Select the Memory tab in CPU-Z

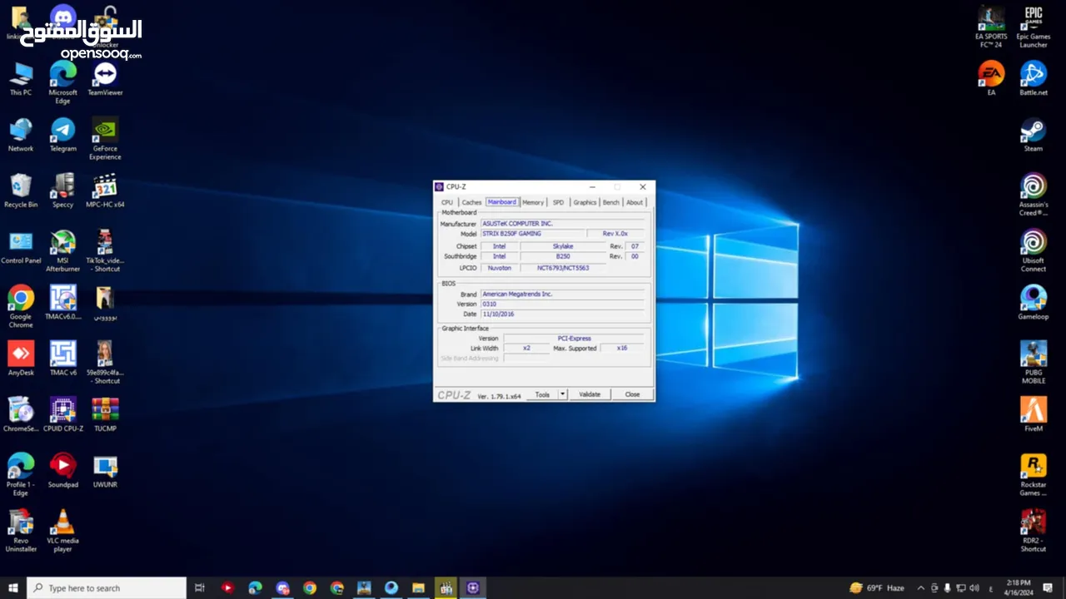coord(533,202)
